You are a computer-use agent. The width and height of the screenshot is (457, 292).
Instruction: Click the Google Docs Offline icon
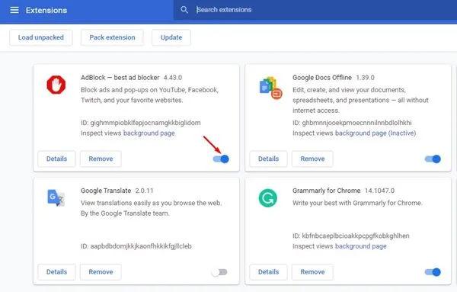(x=270, y=88)
